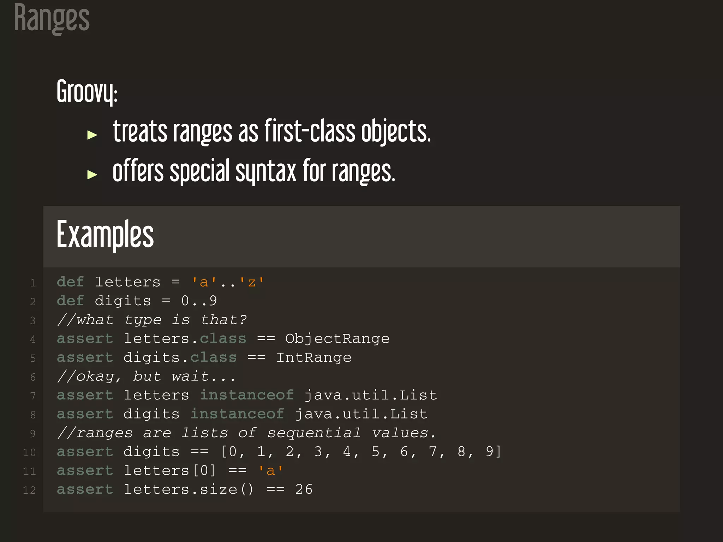This screenshot has height=542, width=723.
Task: Click 'java.util.List' in digits instanceof line
Action: click(x=361, y=414)
